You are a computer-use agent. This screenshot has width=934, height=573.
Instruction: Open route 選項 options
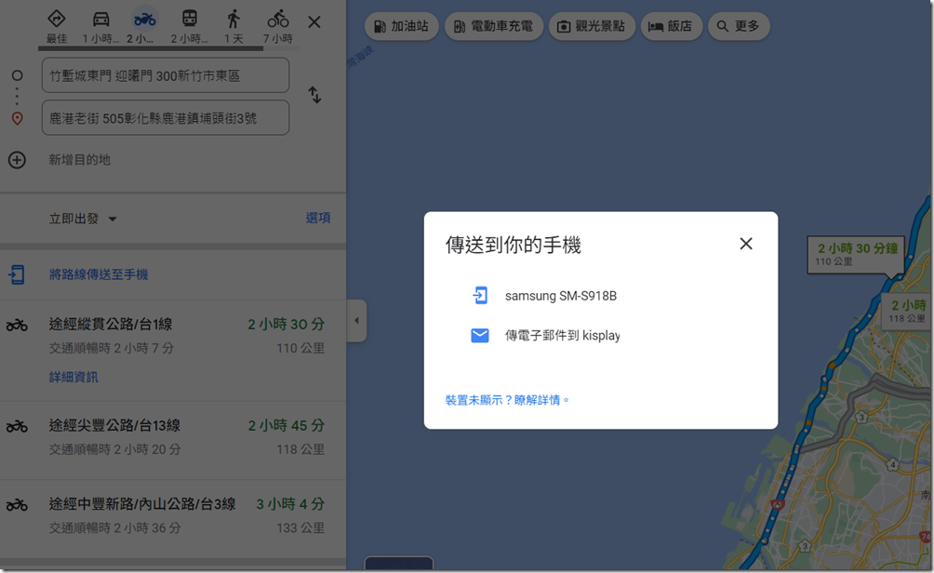pyautogui.click(x=318, y=218)
